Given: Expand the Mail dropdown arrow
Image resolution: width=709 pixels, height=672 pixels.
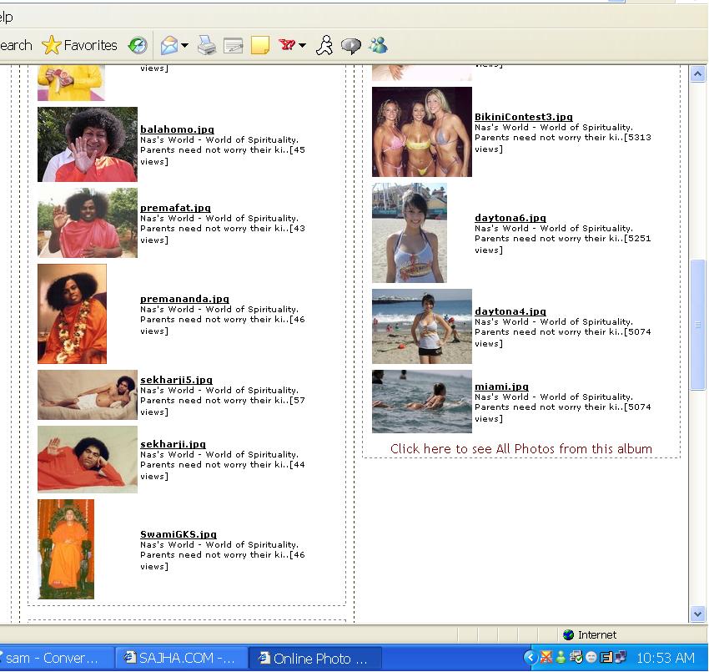Looking at the screenshot, I should 184,46.
